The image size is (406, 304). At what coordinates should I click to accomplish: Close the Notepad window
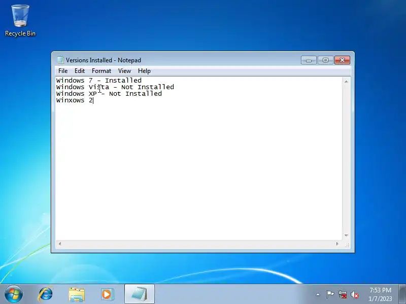[342, 60]
